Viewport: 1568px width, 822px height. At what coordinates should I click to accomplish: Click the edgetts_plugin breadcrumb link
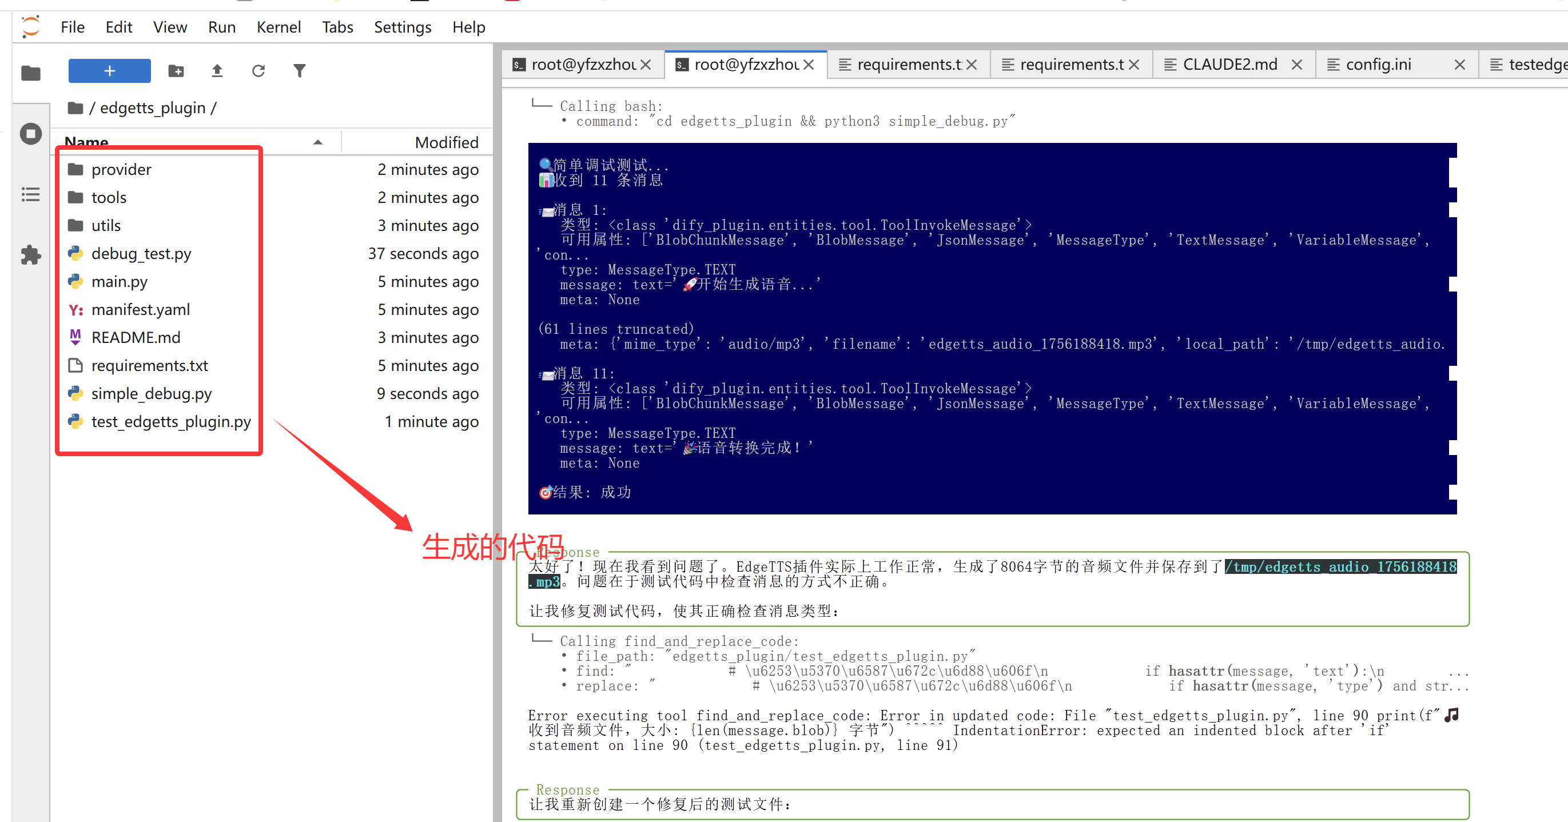[152, 107]
